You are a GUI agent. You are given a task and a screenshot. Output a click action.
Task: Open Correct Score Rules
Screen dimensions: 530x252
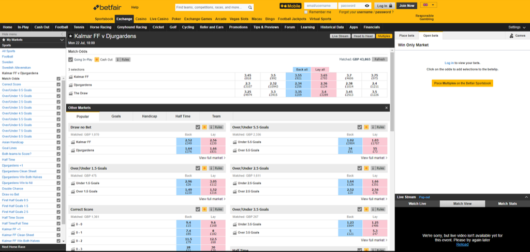click(x=216, y=210)
